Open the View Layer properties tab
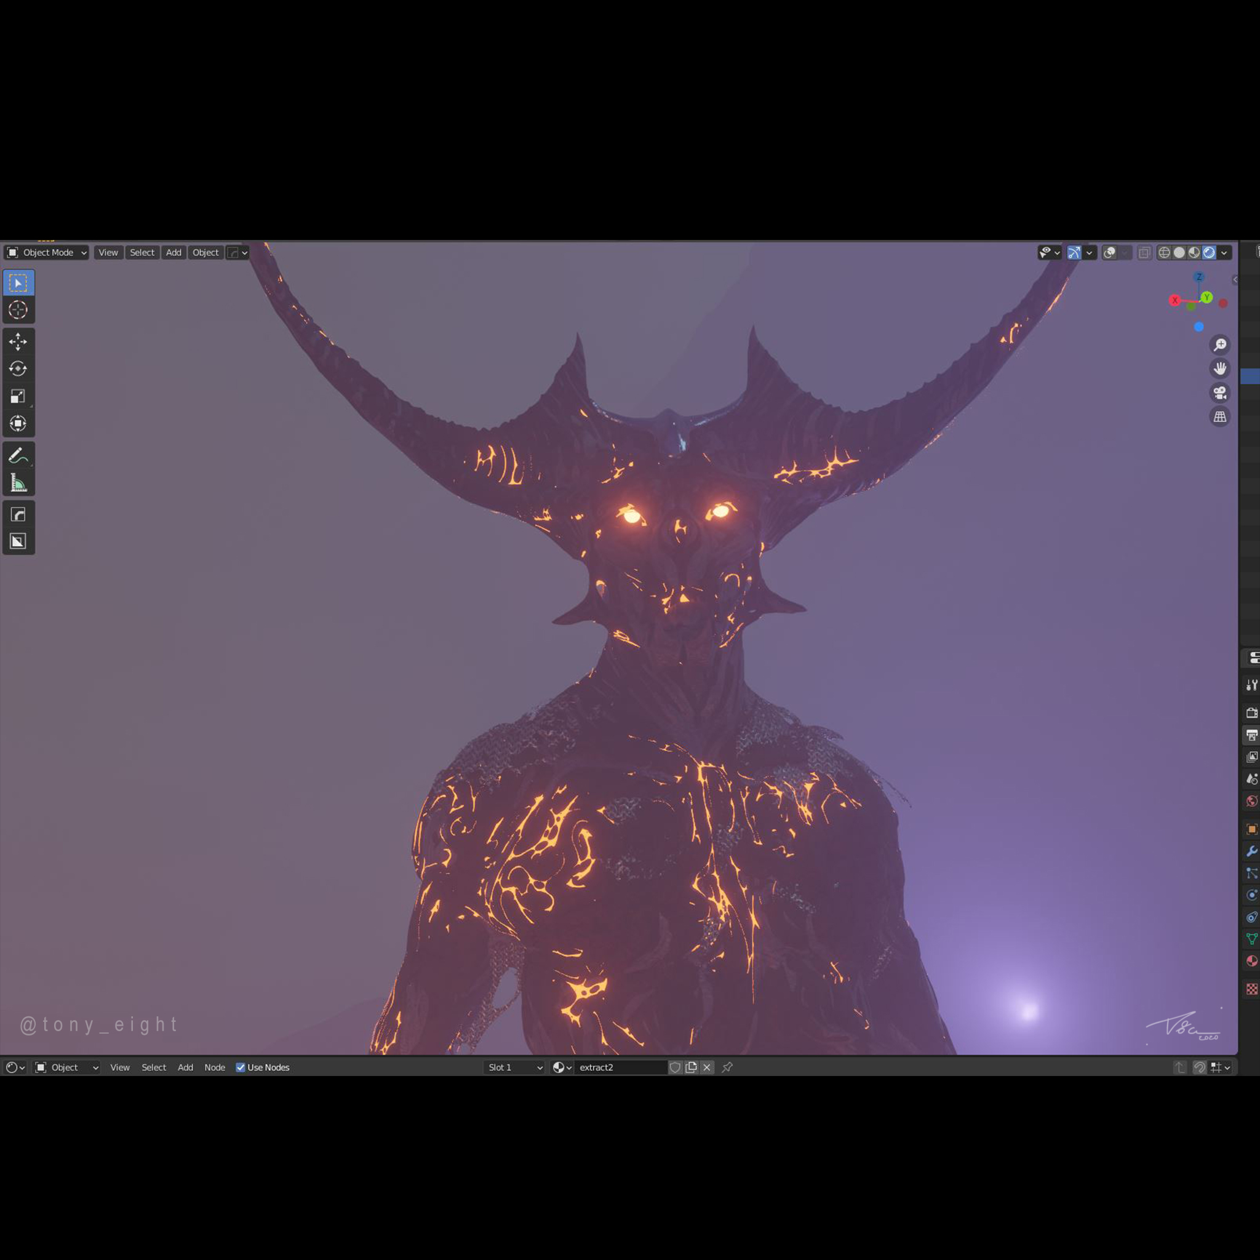This screenshot has width=1260, height=1260. pyautogui.click(x=1251, y=757)
